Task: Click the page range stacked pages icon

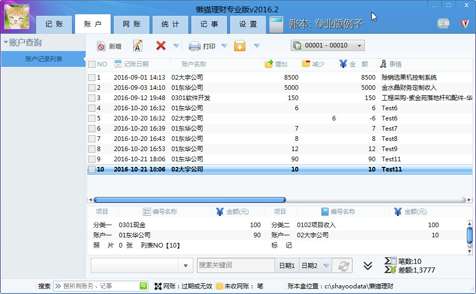Action: pyautogui.click(x=297, y=45)
